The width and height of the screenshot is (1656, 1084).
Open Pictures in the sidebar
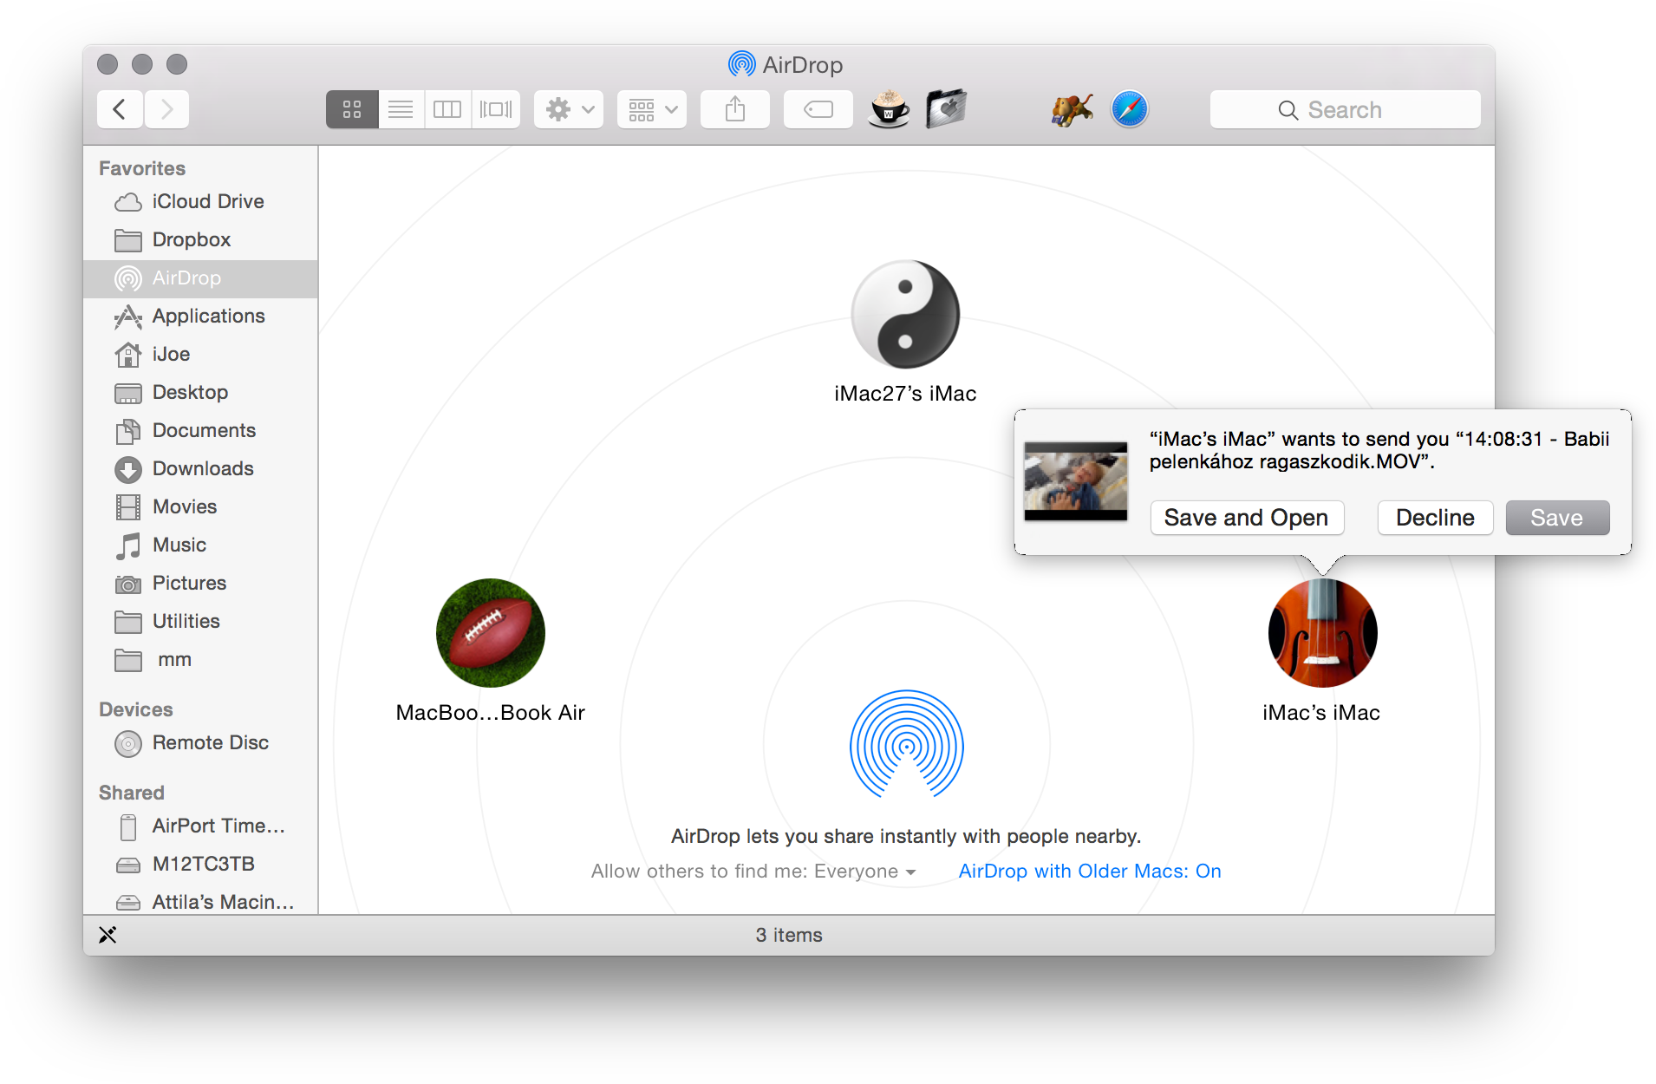[x=200, y=583]
